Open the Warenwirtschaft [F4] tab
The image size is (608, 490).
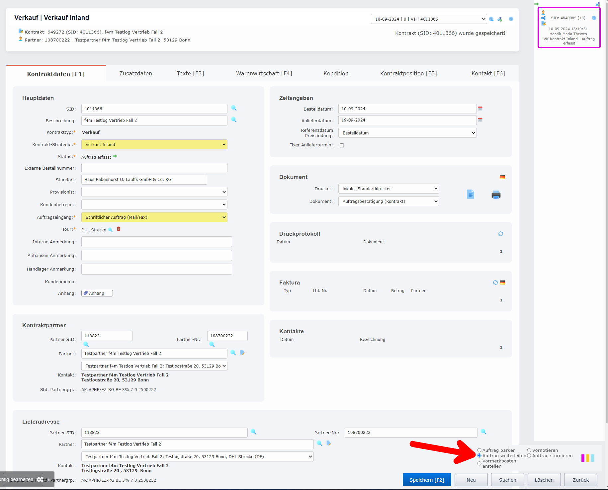point(264,73)
